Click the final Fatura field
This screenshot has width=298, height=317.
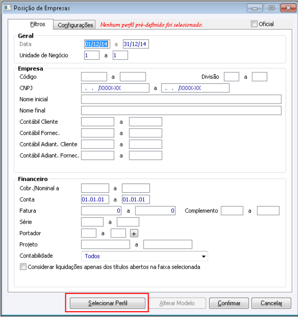[155, 211]
